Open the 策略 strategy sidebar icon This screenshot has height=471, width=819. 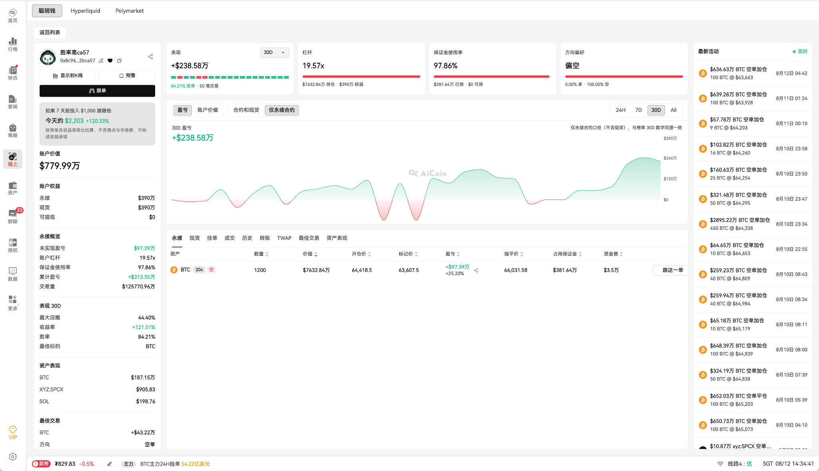tap(13, 131)
